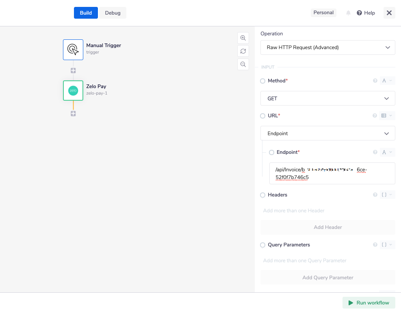The image size is (401, 313).
Task: Click the Add Header button
Action: tap(327, 227)
